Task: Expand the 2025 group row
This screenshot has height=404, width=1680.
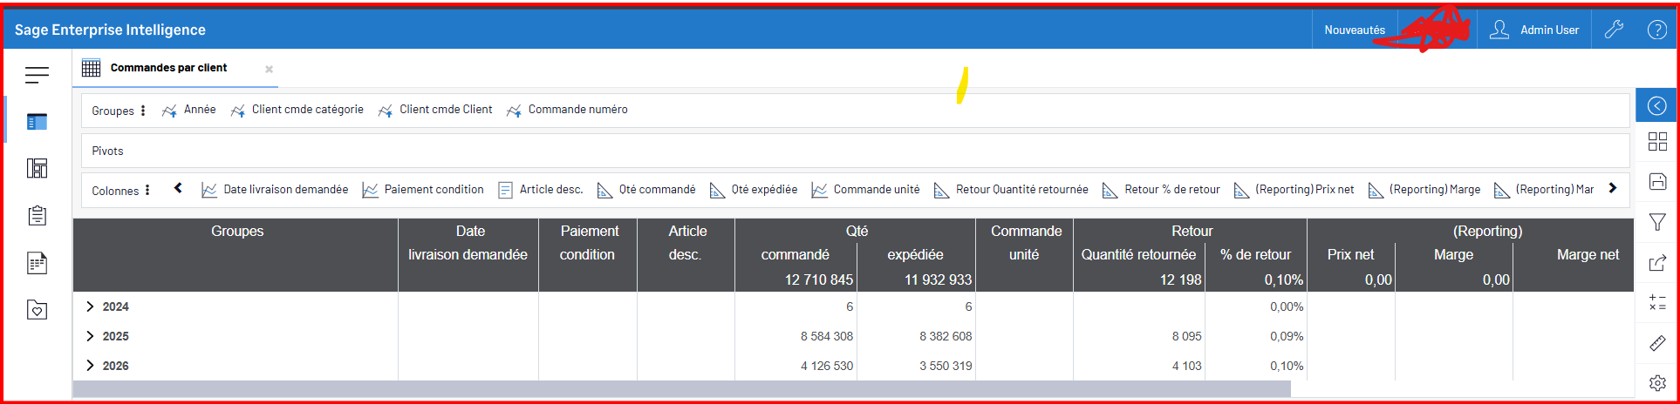Action: pyautogui.click(x=90, y=336)
